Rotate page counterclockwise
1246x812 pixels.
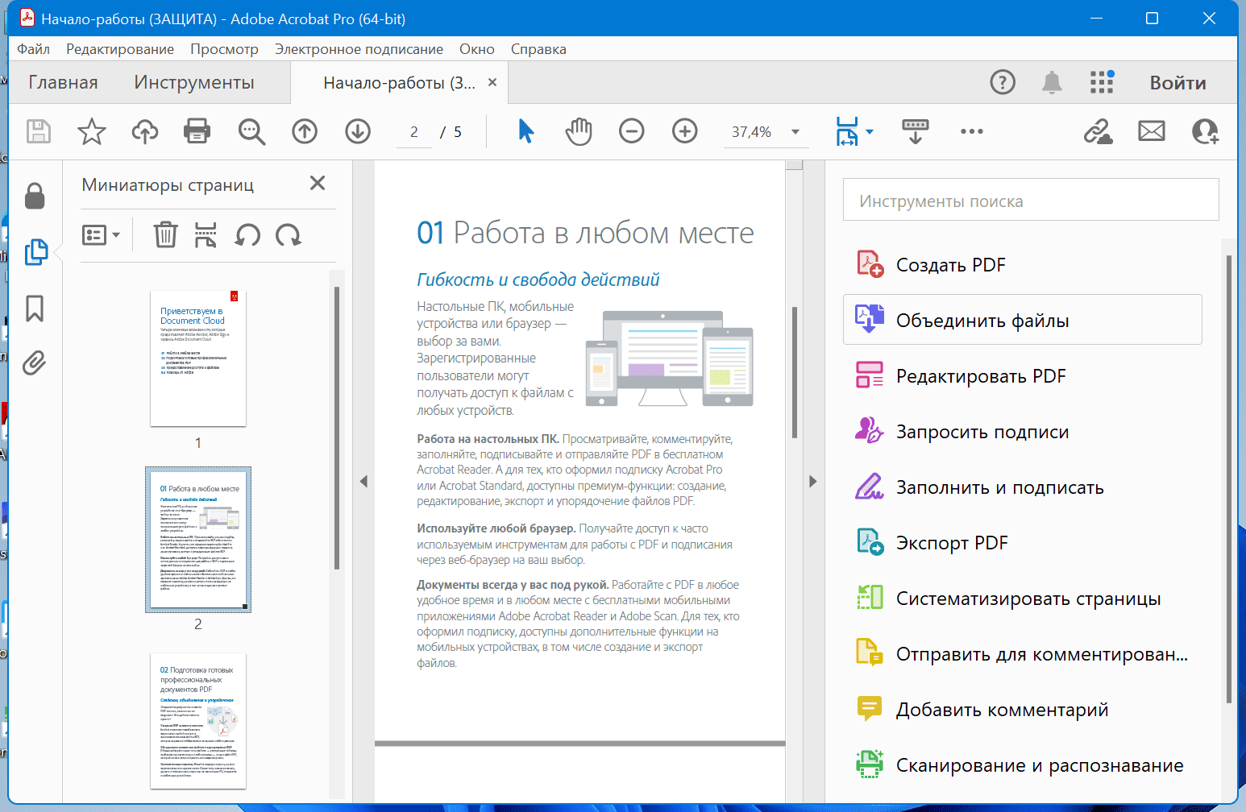(x=247, y=234)
